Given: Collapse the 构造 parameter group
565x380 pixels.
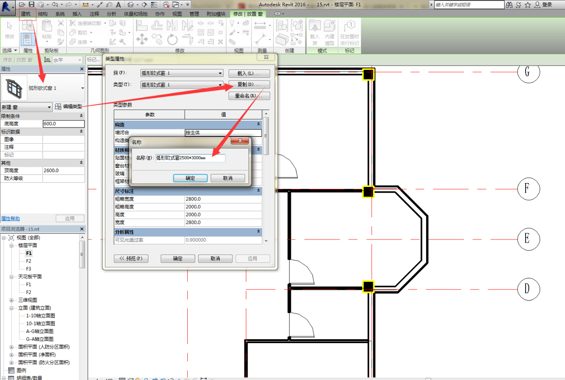Looking at the screenshot, I should [x=259, y=124].
